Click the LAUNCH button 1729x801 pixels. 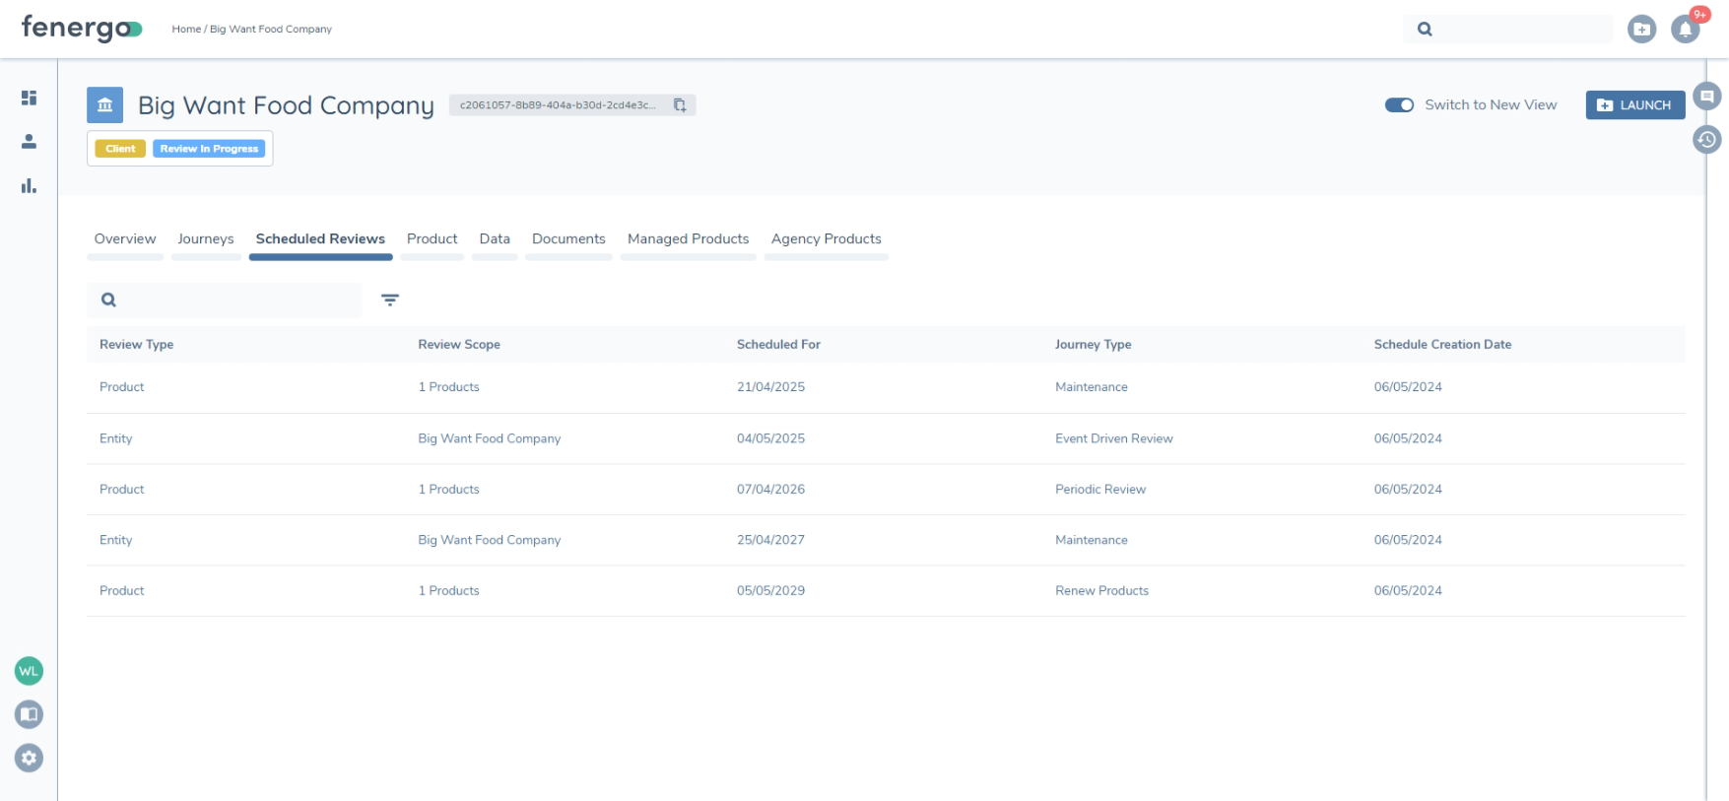(1634, 104)
